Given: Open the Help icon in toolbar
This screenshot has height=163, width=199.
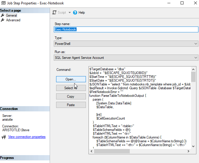Looking at the screenshot, I should [75, 13].
